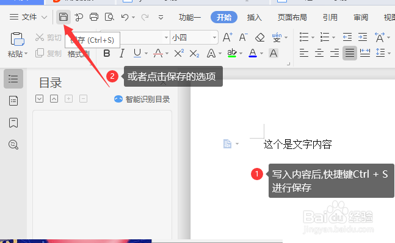The width and height of the screenshot is (395, 243).
Task: Decrease font size with A- icon
Action: click(244, 37)
